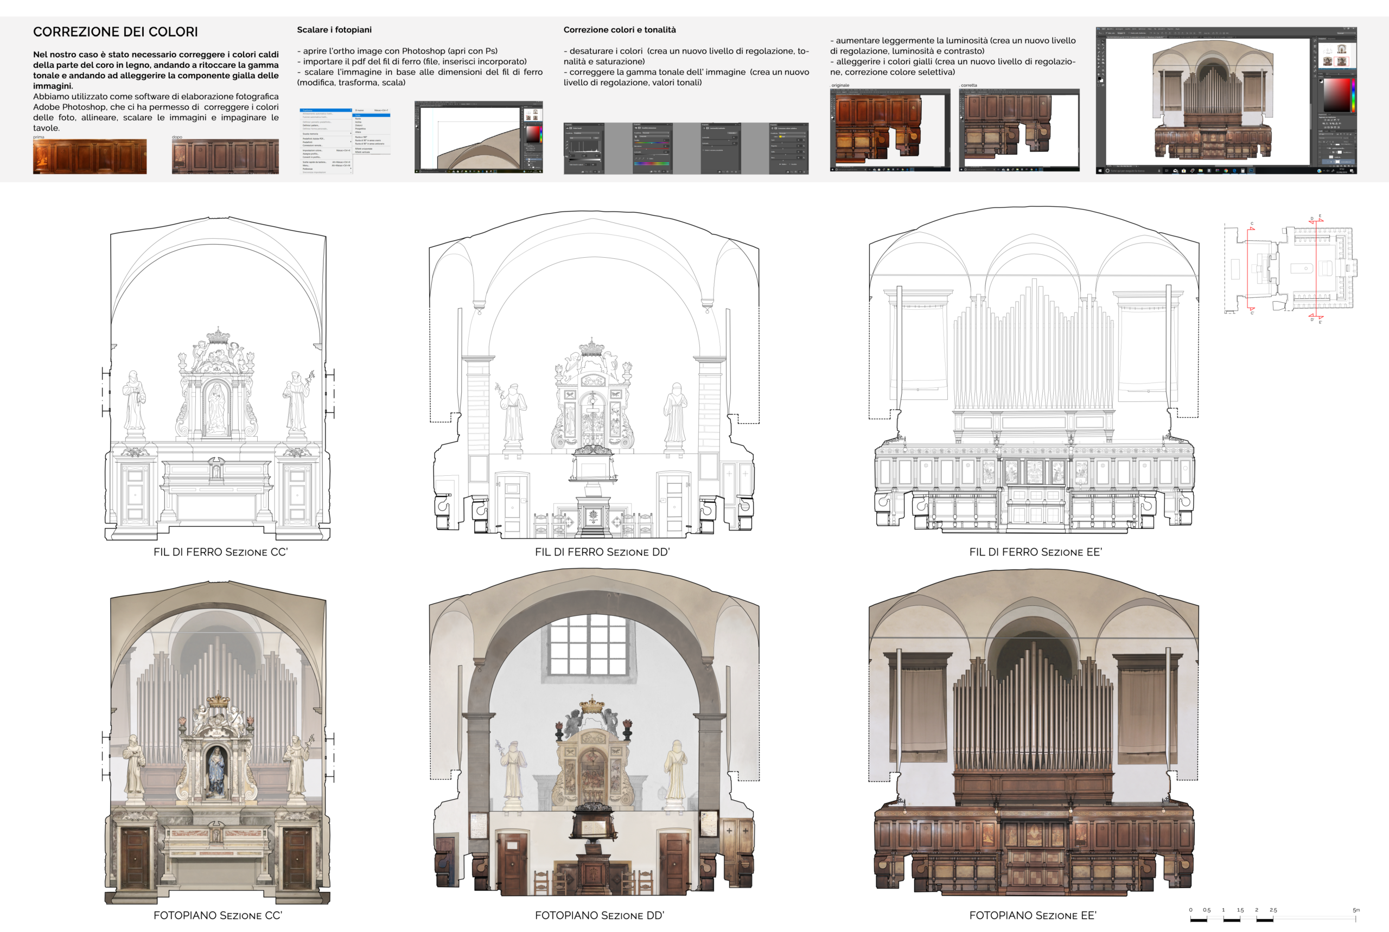The image size is (1389, 932).
Task: Select the Move tool in large Photoshop window
Action: (1104, 42)
